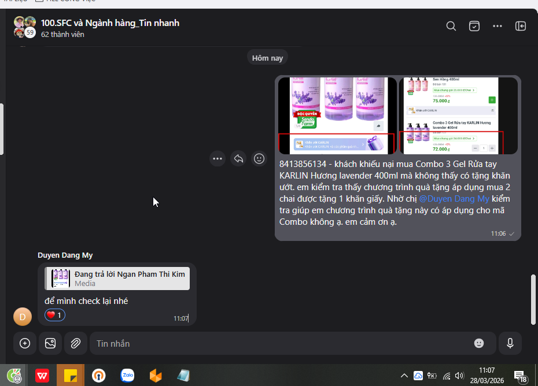538x386 pixels.
Task: Attach a file with the paperclip icon
Action: pyautogui.click(x=75, y=343)
